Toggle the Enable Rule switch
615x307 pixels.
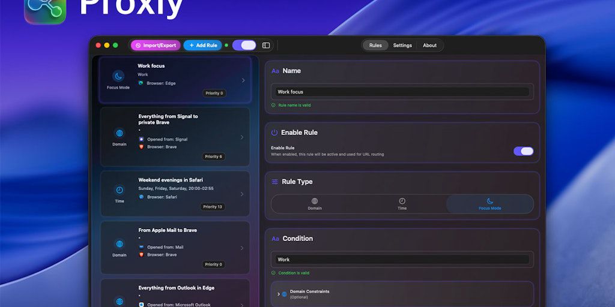tap(524, 151)
